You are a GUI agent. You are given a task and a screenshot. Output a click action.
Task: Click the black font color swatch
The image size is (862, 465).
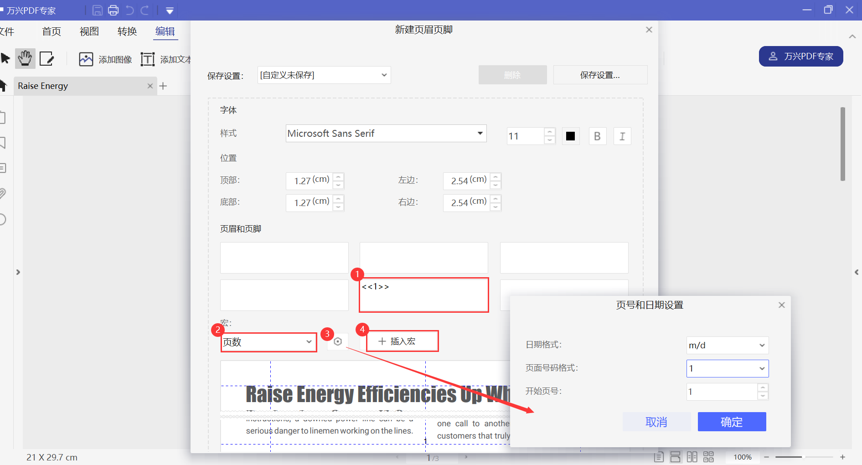[570, 135]
